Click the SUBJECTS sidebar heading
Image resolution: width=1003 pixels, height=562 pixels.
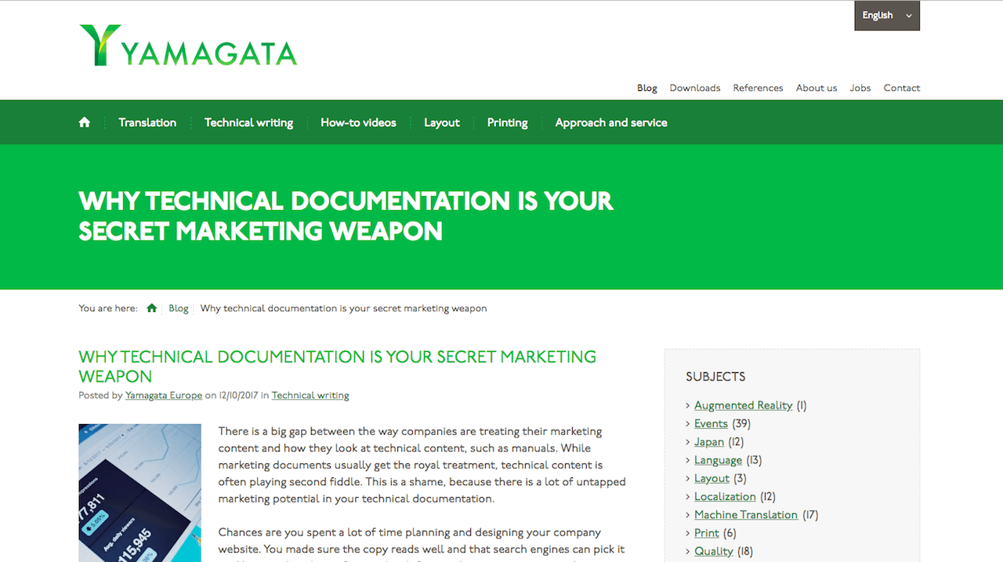coord(715,376)
